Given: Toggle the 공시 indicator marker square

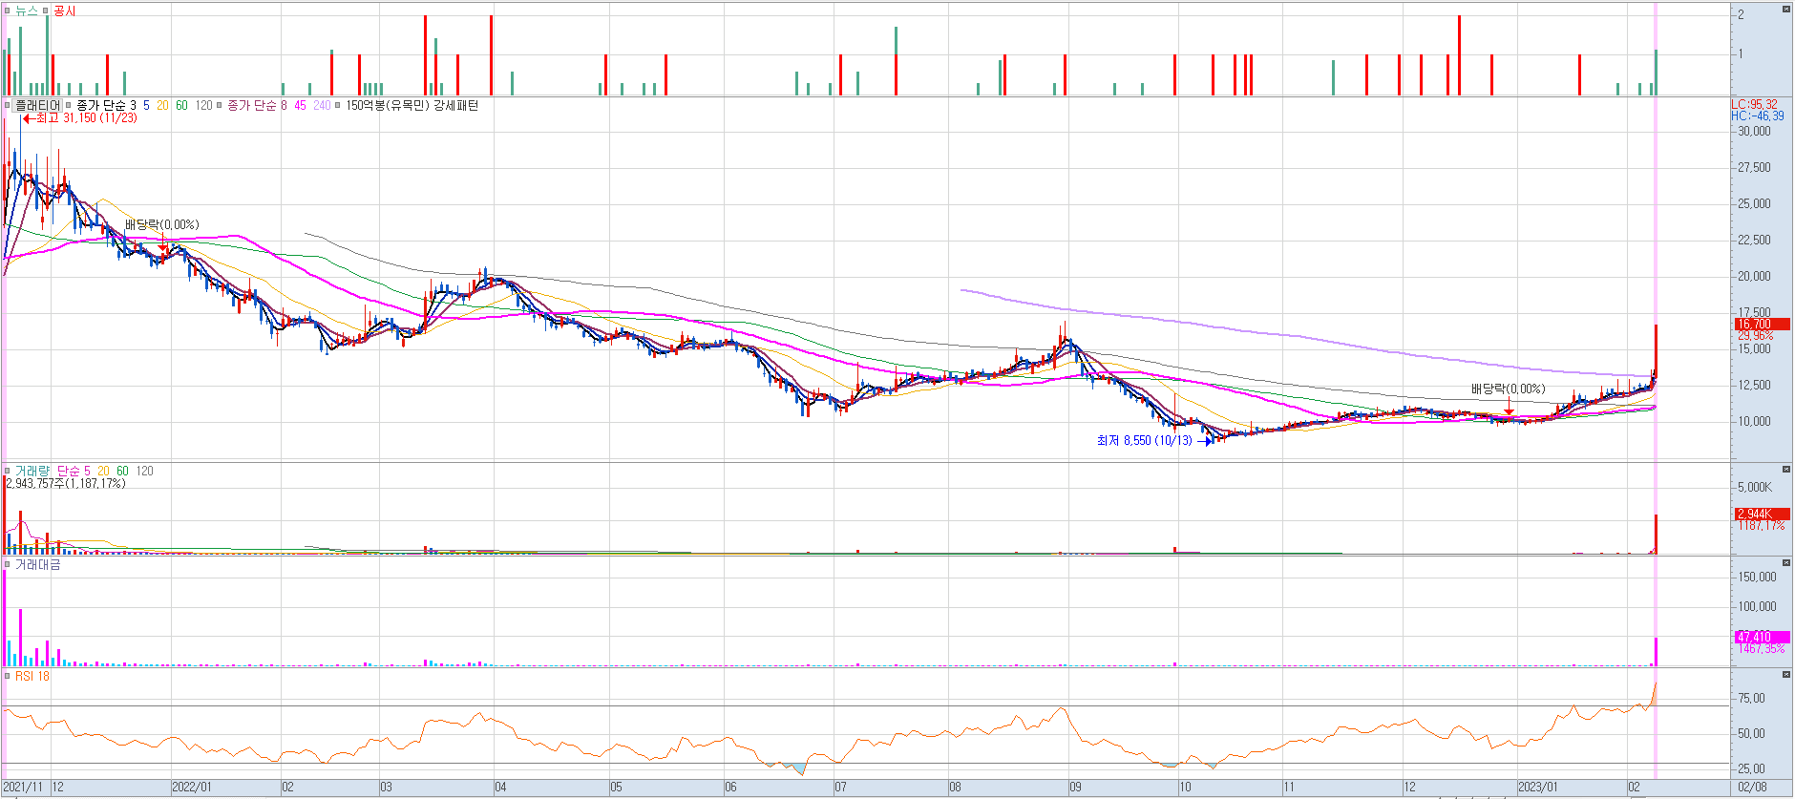Looking at the screenshot, I should click(x=45, y=11).
